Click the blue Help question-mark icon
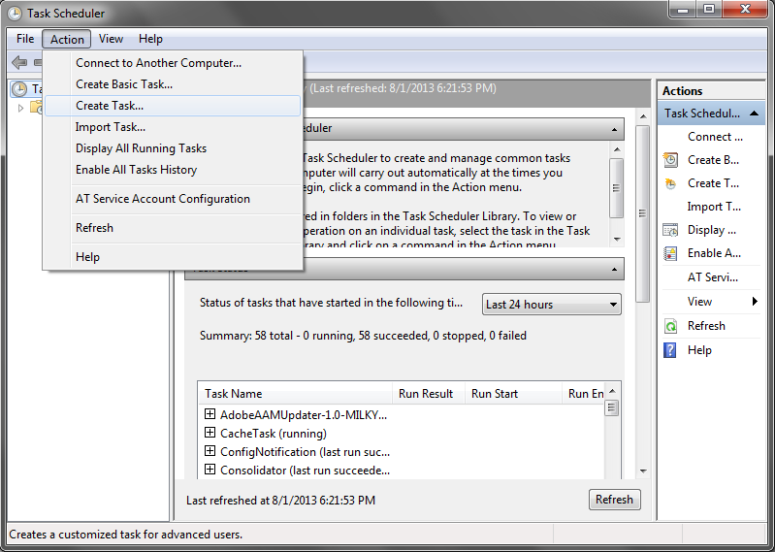This screenshot has width=775, height=552. (x=670, y=350)
